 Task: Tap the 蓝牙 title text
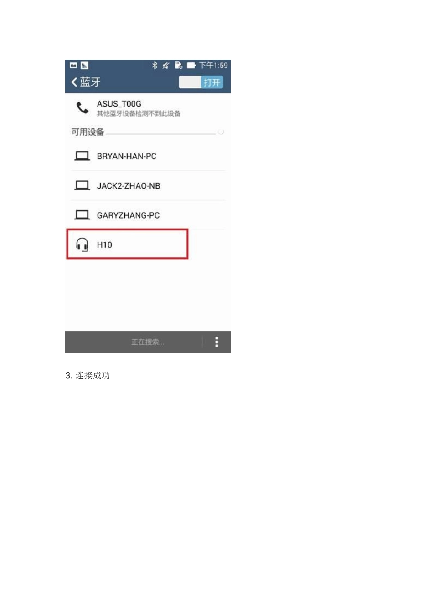click(90, 82)
